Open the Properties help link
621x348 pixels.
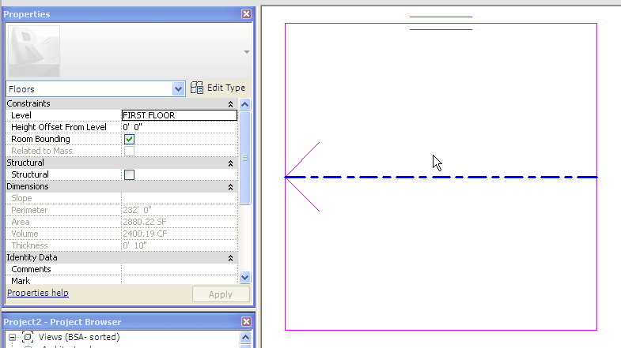[38, 293]
